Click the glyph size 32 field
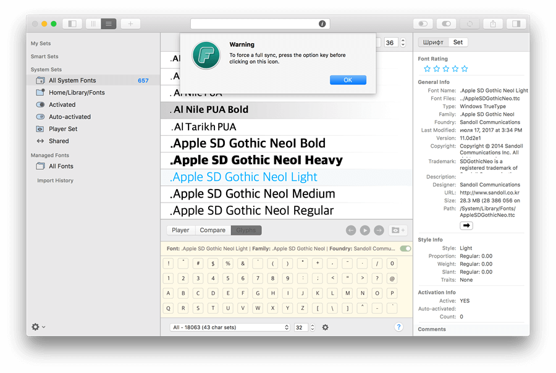This screenshot has width=556, height=373. [301, 327]
